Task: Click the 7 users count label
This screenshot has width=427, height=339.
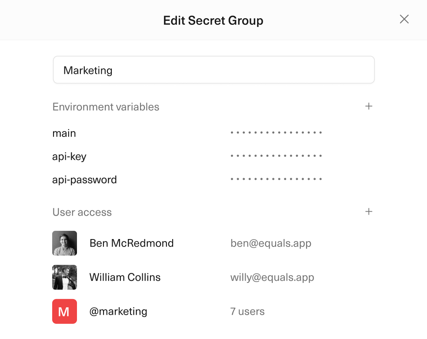Action: pyautogui.click(x=247, y=311)
